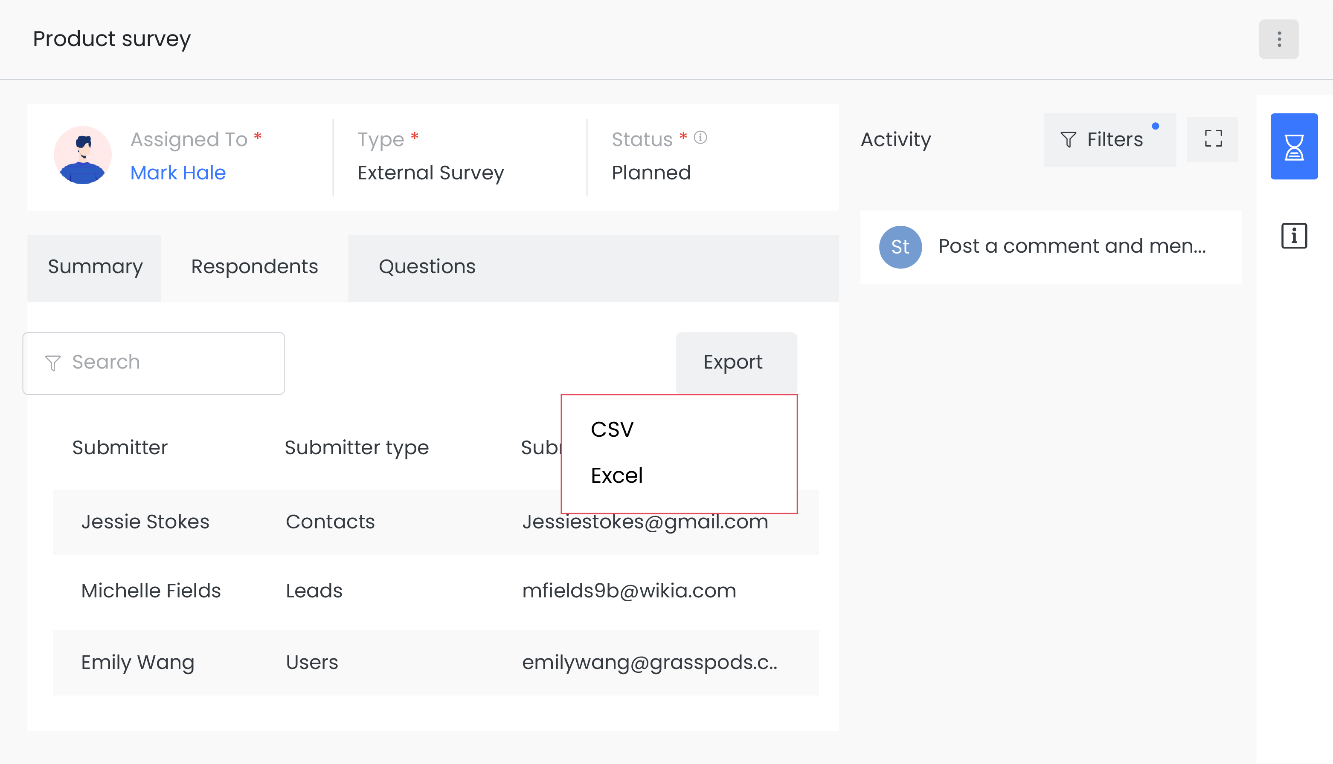This screenshot has height=764, width=1333.
Task: Choose CSV from export menu
Action: [x=612, y=430]
